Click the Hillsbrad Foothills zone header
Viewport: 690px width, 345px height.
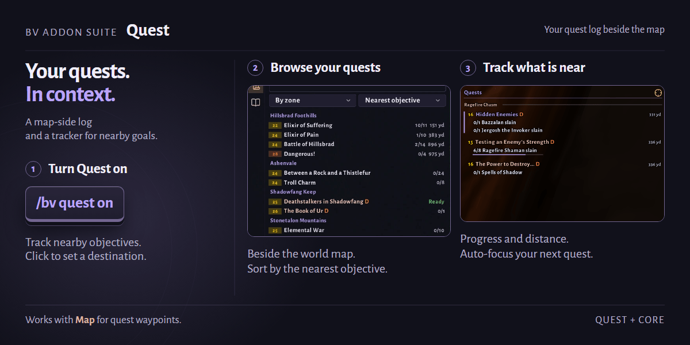pyautogui.click(x=293, y=116)
